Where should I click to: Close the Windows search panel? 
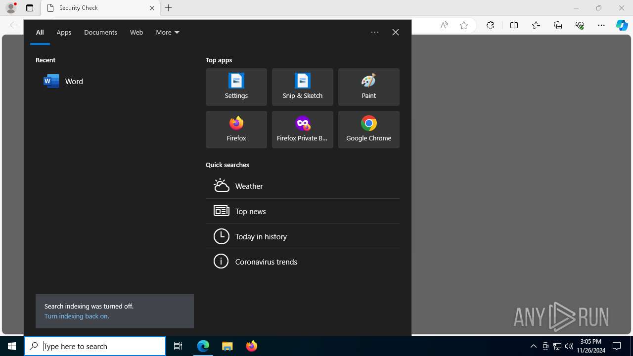(396, 32)
